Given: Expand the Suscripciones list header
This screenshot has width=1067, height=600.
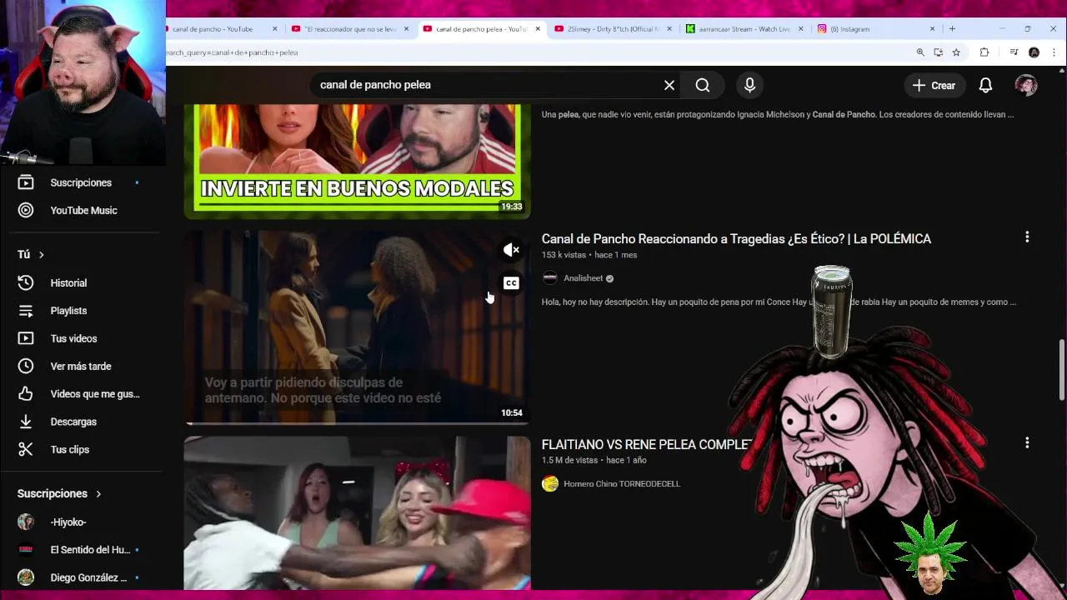Looking at the screenshot, I should pyautogui.click(x=59, y=493).
